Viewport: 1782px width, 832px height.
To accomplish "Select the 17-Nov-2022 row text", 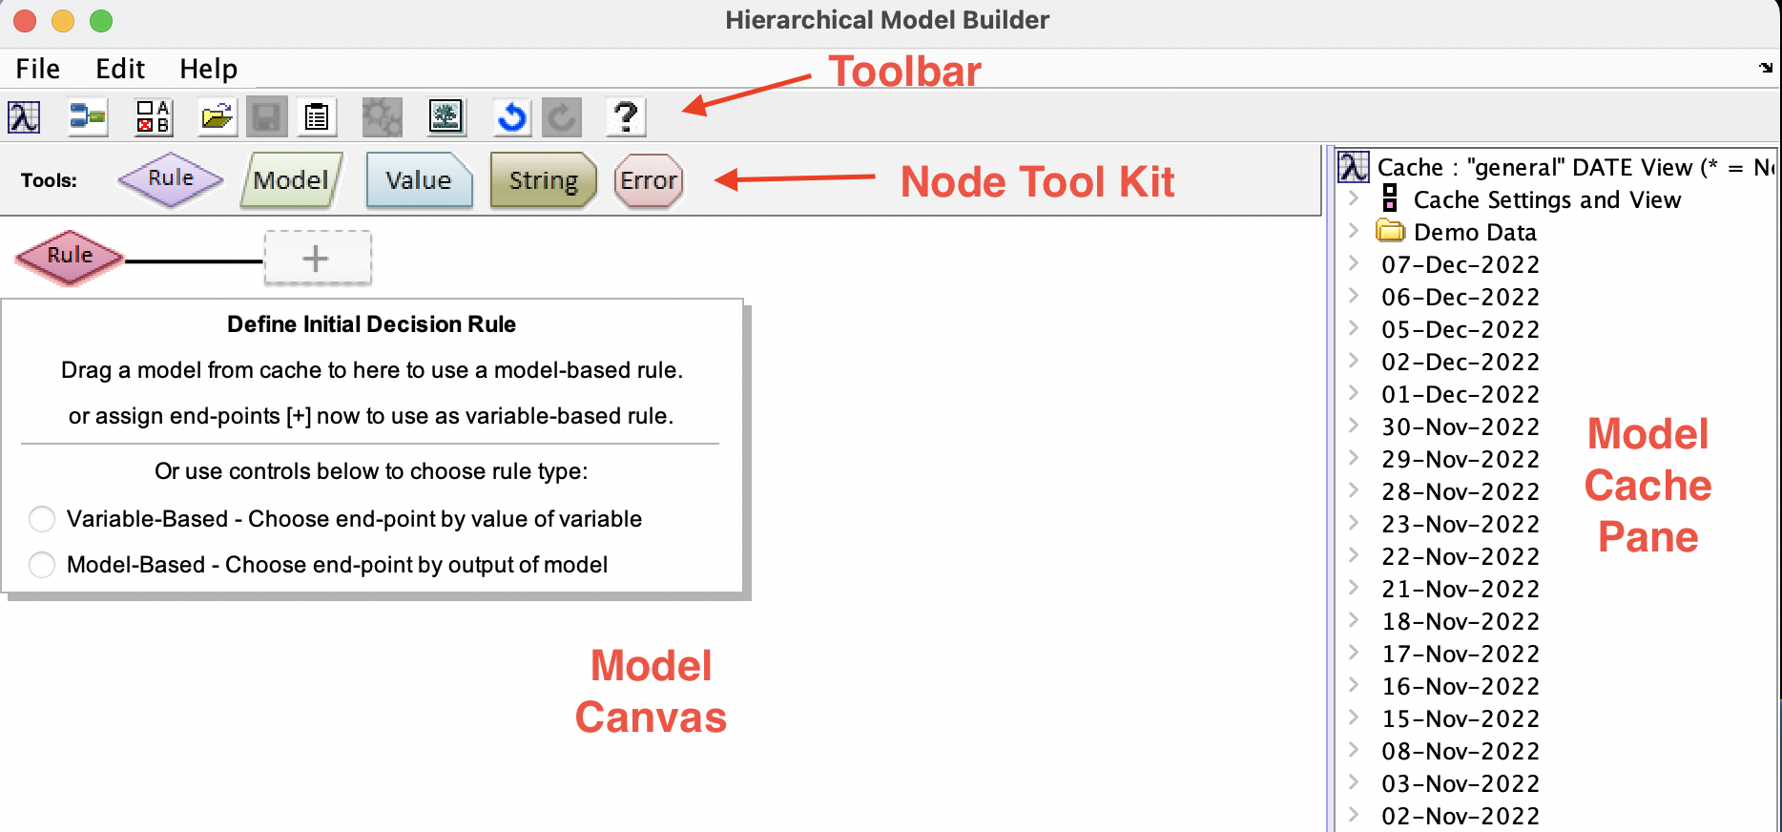I will 1461,654.
